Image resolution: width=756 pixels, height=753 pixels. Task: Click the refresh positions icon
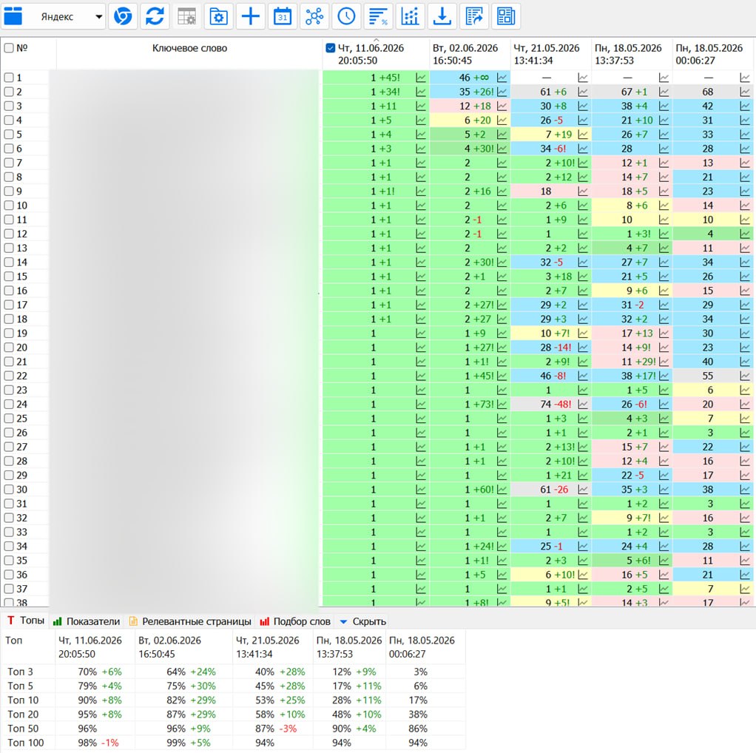pos(155,16)
